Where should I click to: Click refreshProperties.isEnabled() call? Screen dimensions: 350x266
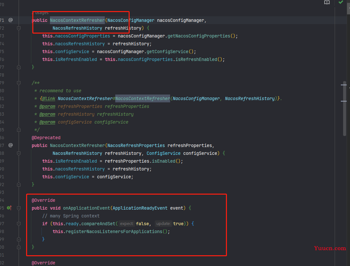pyautogui.click(x=142, y=161)
